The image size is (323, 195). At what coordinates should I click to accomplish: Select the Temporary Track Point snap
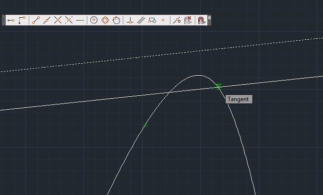11,20
